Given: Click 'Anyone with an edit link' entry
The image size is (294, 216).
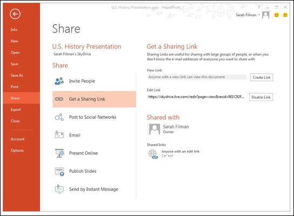Looking at the screenshot, I should pos(181,151).
